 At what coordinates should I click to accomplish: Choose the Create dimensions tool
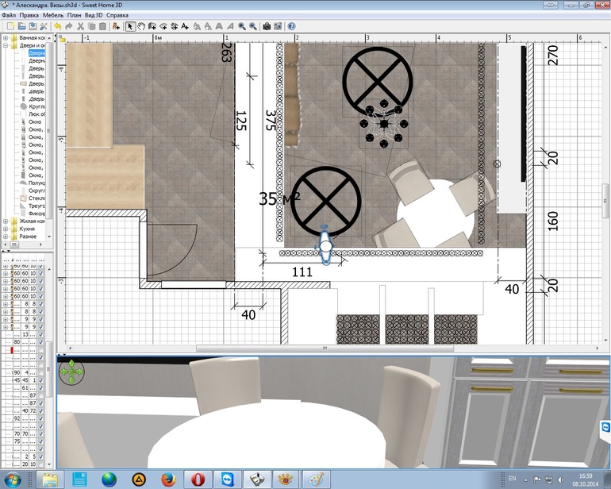[175, 26]
